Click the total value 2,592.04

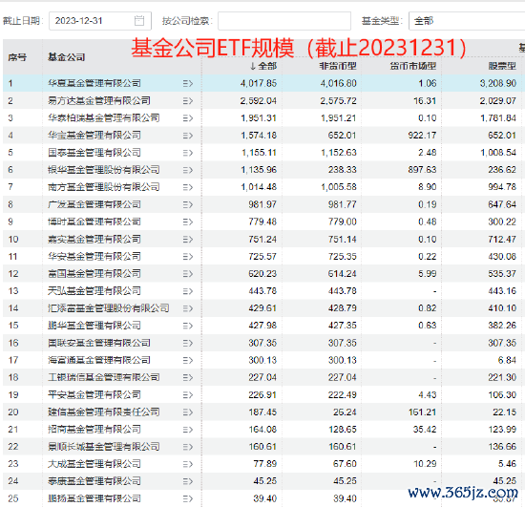pyautogui.click(x=259, y=101)
